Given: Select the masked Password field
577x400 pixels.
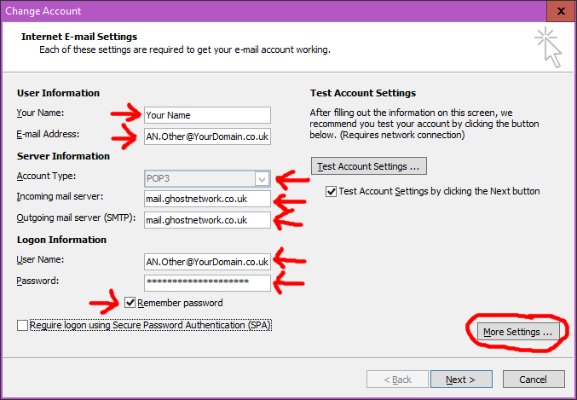Looking at the screenshot, I should pos(207,282).
